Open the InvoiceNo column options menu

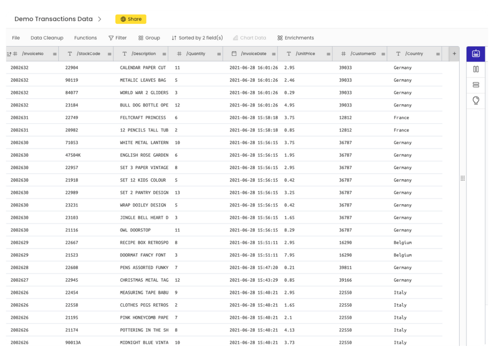(55, 53)
